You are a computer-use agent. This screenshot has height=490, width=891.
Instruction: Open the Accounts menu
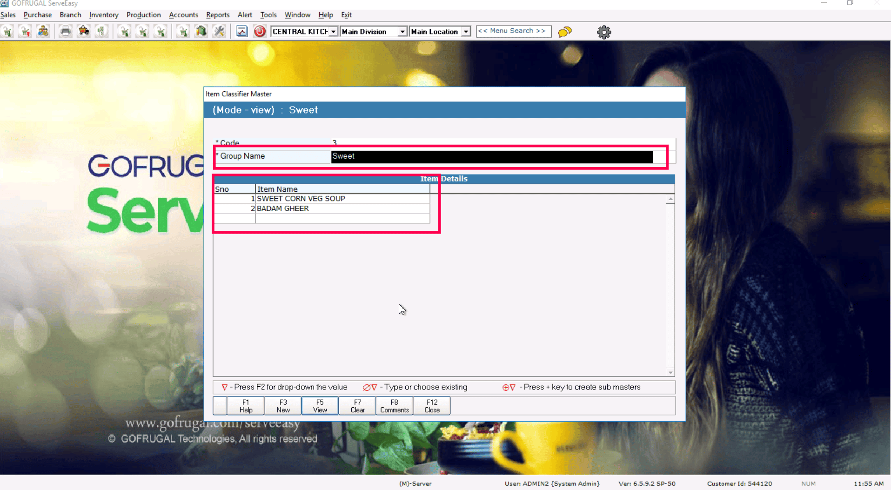pos(183,15)
